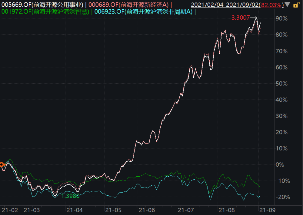This screenshot has width=303, height=215.
Task: Click the 82.03% return figure
Action: (x=271, y=5)
